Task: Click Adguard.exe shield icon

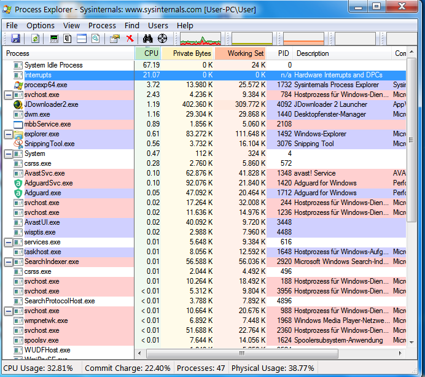Action: (18, 193)
